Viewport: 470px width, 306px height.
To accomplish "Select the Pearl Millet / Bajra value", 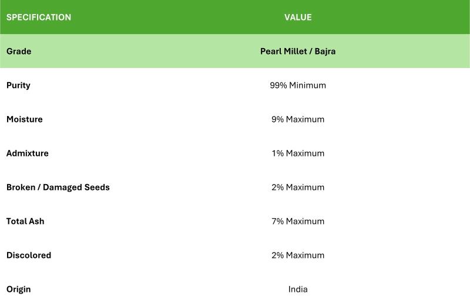I will click(x=298, y=52).
